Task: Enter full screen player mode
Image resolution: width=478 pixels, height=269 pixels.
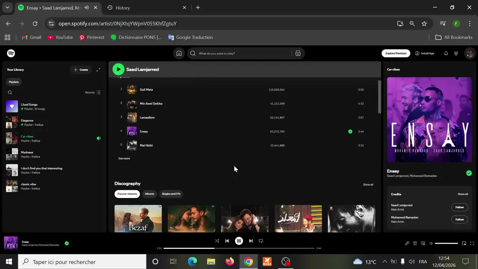Action: click(x=472, y=243)
